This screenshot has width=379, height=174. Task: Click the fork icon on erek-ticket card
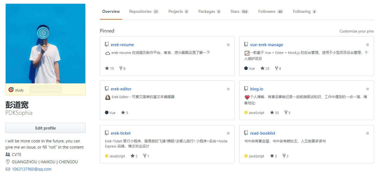point(145,156)
